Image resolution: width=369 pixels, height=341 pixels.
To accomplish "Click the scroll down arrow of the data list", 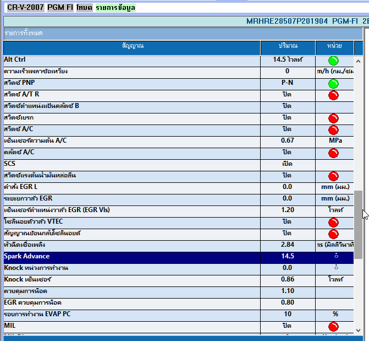I will (x=358, y=330).
